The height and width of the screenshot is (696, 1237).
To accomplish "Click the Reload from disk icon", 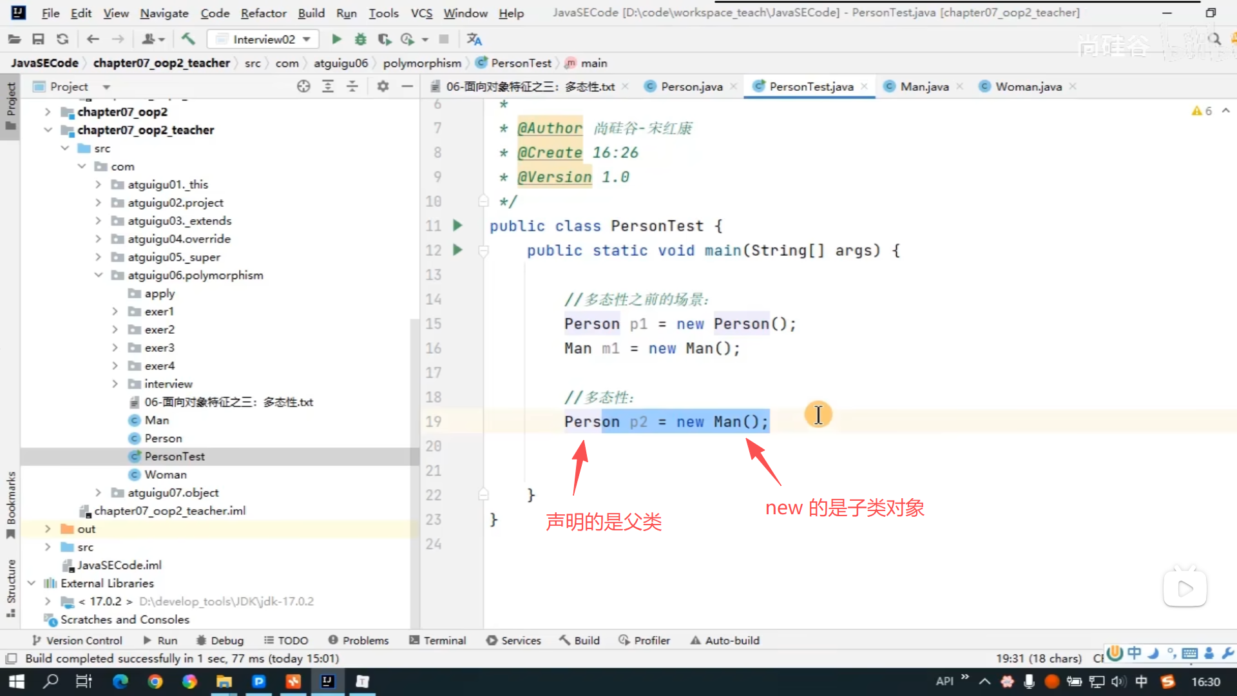I will point(62,39).
